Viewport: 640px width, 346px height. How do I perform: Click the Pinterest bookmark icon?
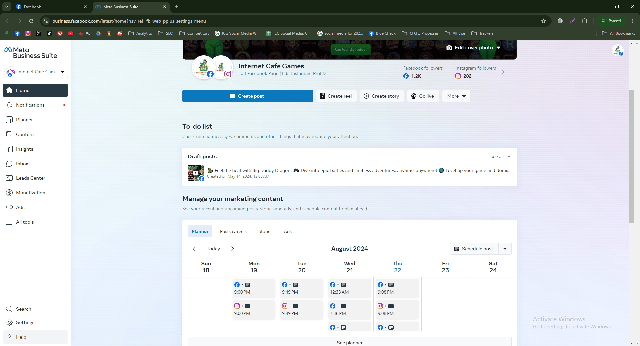(60, 33)
